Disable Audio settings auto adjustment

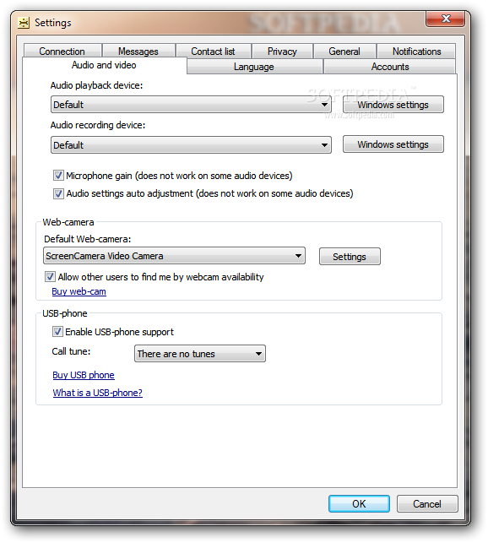[58, 193]
